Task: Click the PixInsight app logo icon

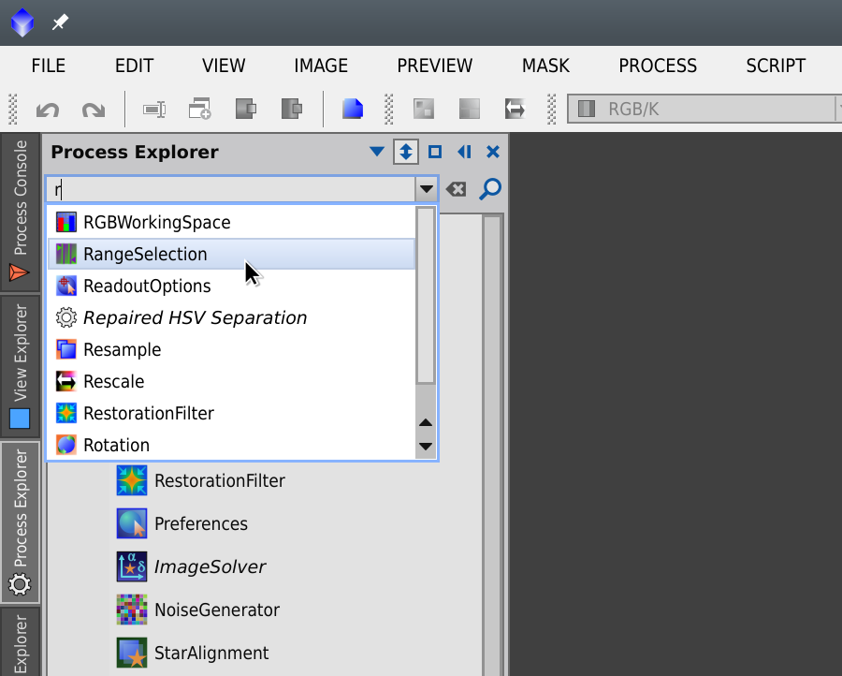Action: click(22, 22)
